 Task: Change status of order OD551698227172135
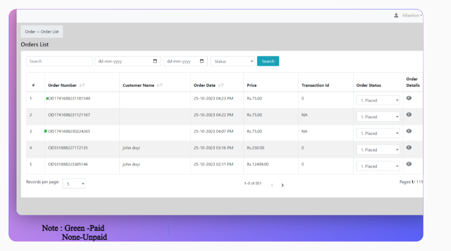click(378, 150)
